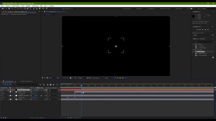Toggle the shy switch on layer 1
This screenshot has width=216, height=121.
coord(31,90)
